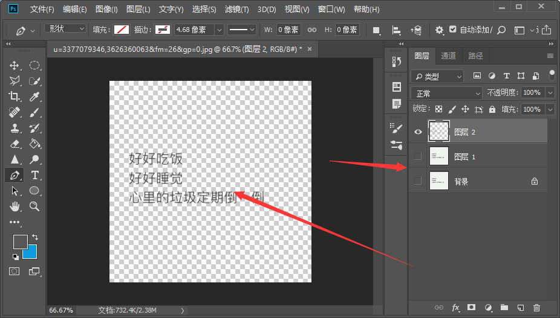Uncheck the 自动添加/删除 checkbox
Screen dimensions: 560x318
coord(453,30)
